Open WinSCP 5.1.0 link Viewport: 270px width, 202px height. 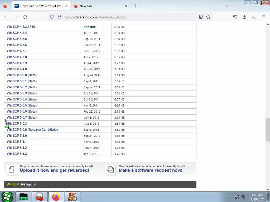pyautogui.click(x=17, y=136)
